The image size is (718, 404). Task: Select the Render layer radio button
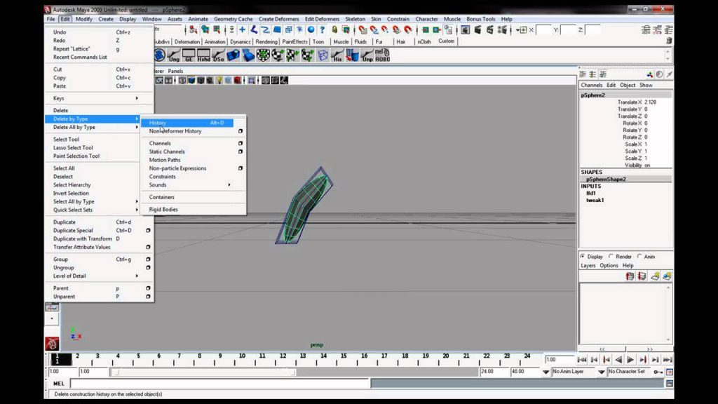[611, 257]
